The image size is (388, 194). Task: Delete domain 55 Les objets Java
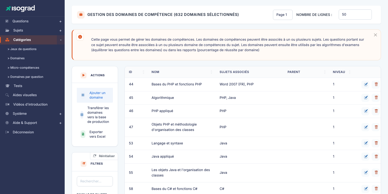pyautogui.click(x=376, y=172)
